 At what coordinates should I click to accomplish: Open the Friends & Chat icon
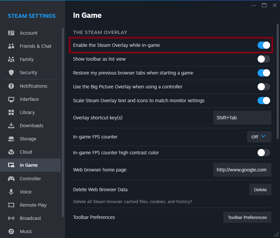[x=12, y=46]
